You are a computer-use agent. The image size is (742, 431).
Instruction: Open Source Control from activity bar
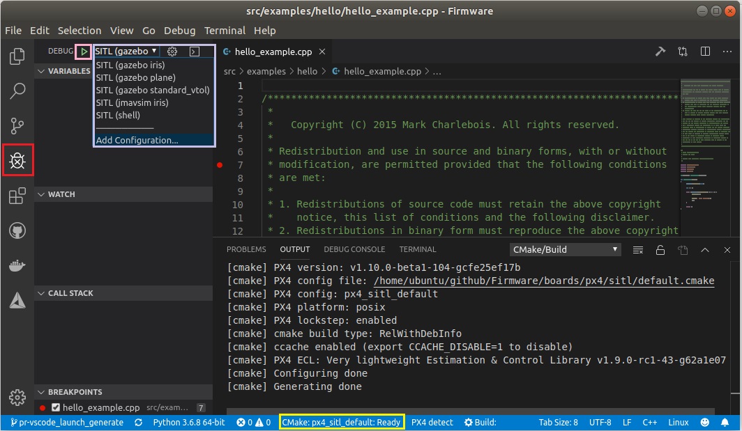(17, 125)
